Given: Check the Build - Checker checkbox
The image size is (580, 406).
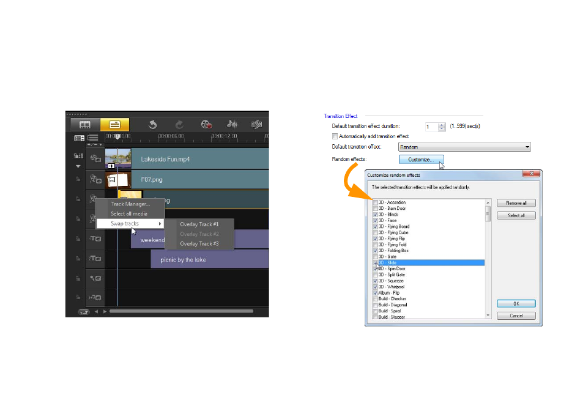Looking at the screenshot, I should coord(376,299).
